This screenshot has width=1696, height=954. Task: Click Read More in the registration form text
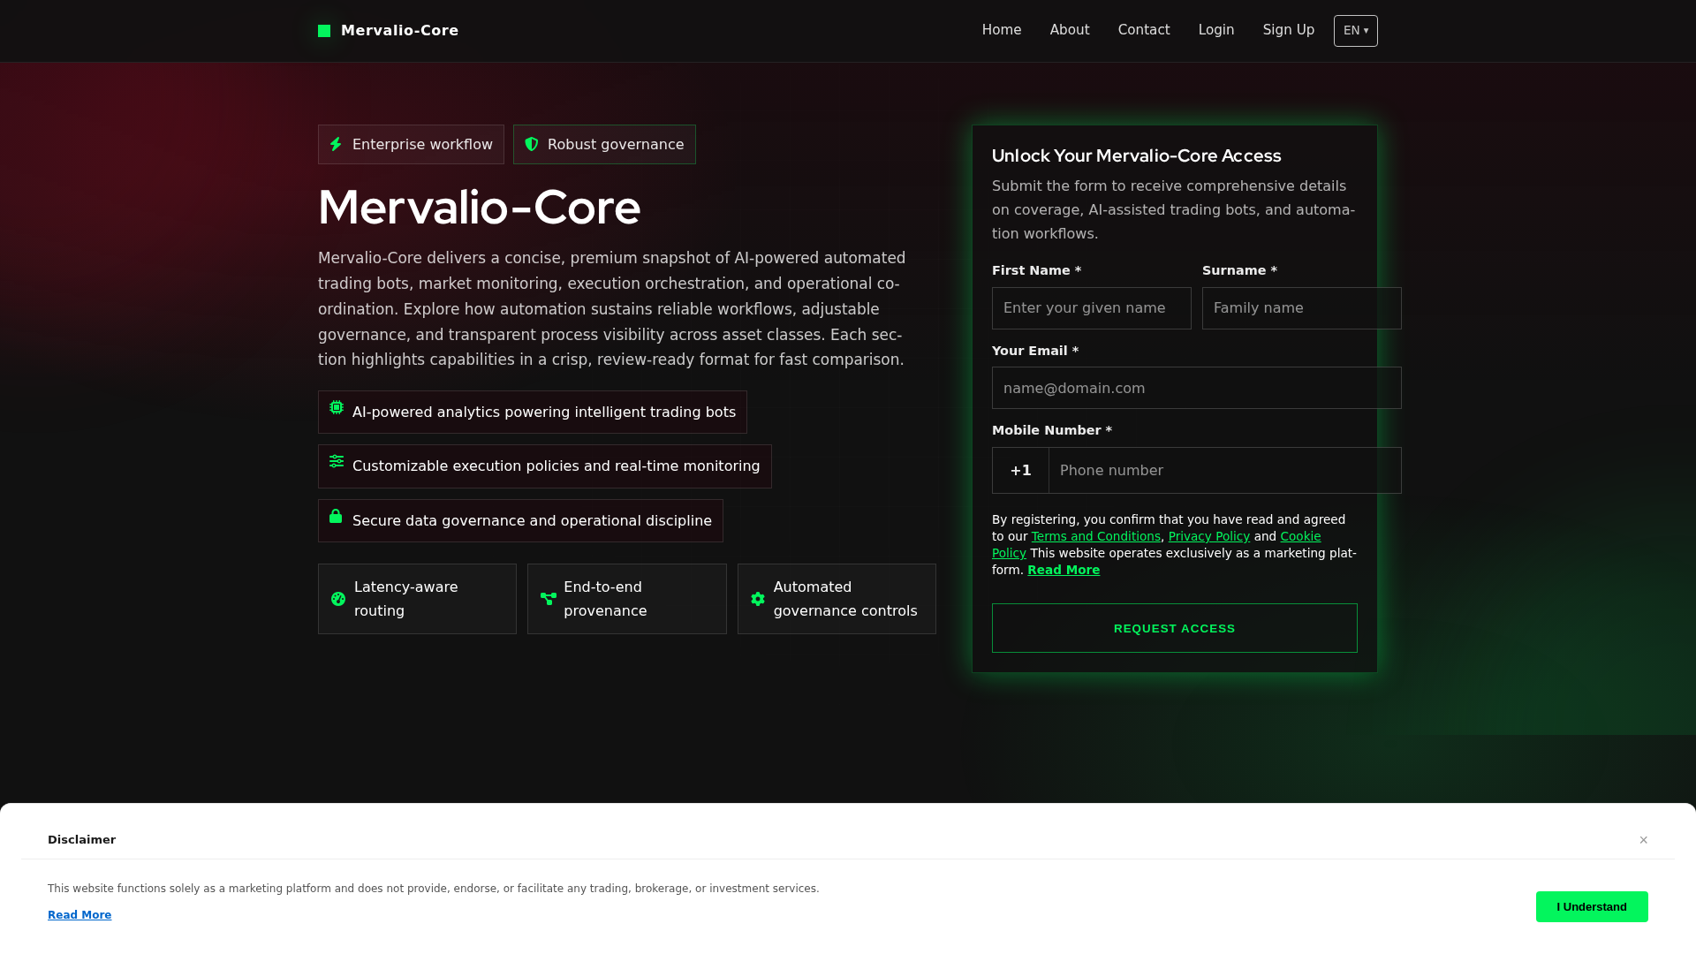coord(1064,570)
